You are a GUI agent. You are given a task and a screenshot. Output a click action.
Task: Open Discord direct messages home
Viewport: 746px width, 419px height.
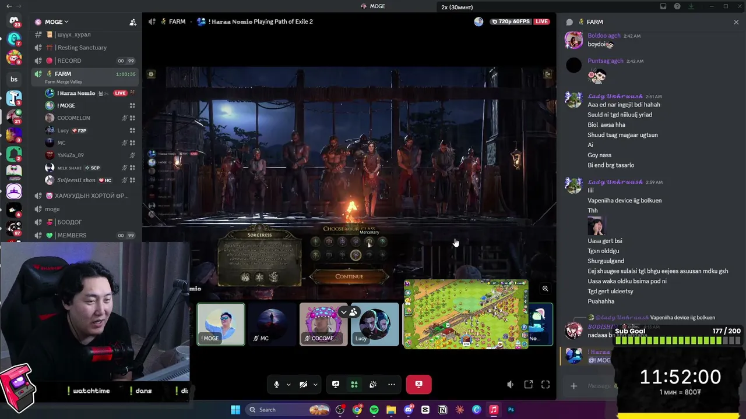pyautogui.click(x=14, y=22)
